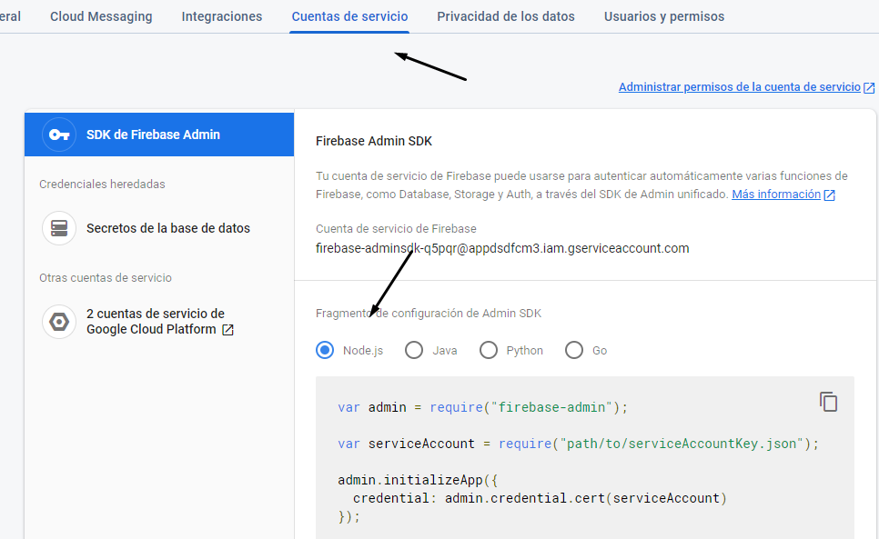Click the Credenciales heredadas label

point(102,185)
